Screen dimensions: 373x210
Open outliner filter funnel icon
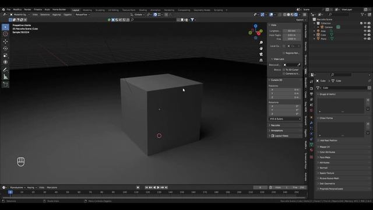[363, 15]
